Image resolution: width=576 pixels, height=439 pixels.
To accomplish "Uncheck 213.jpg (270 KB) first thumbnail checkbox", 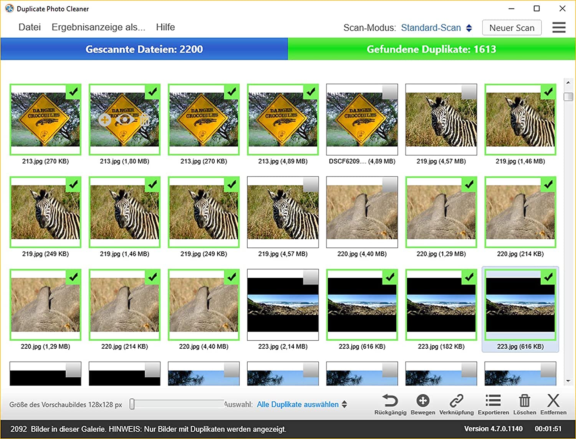I will point(73,92).
